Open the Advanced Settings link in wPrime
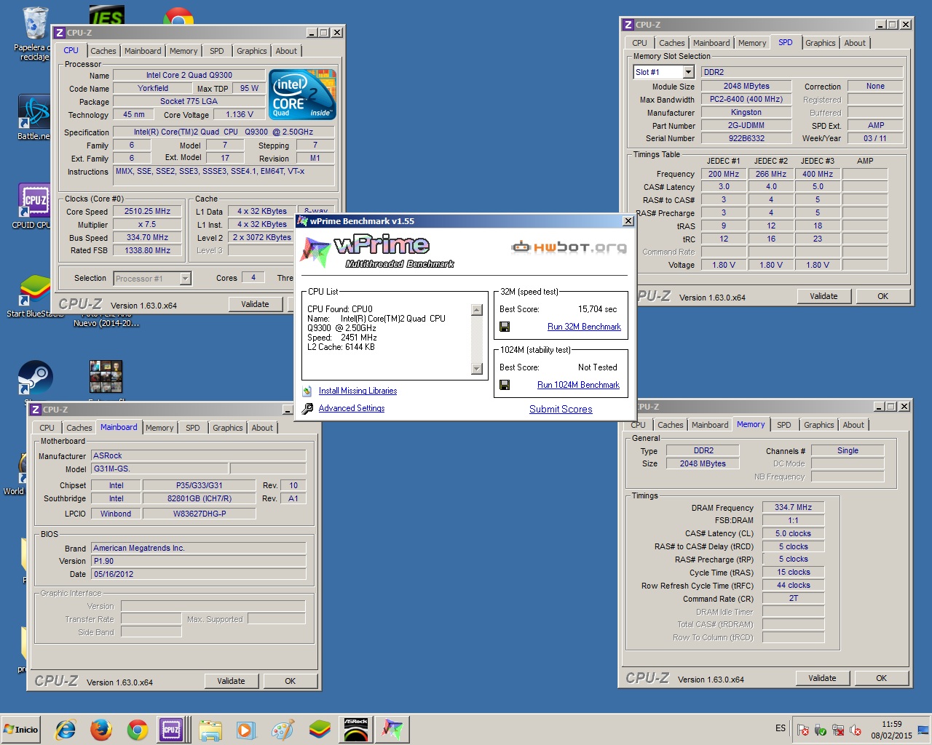Screen dimensions: 932x745 point(352,408)
